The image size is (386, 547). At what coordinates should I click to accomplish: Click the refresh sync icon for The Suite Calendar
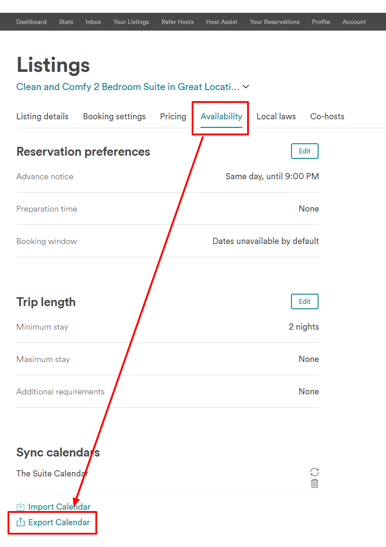(315, 472)
